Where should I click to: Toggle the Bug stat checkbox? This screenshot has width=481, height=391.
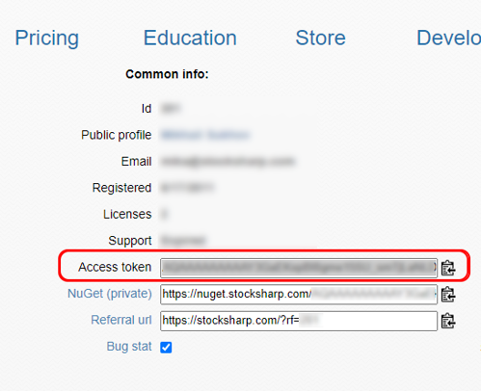coord(166,347)
